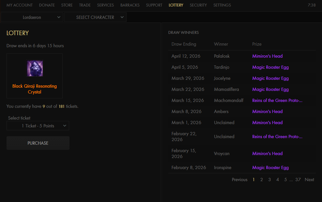
Task: Expand the ticket quantity dropdown
Action: coord(38,126)
